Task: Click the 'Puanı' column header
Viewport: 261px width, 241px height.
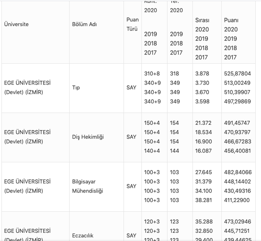Action: click(231, 20)
